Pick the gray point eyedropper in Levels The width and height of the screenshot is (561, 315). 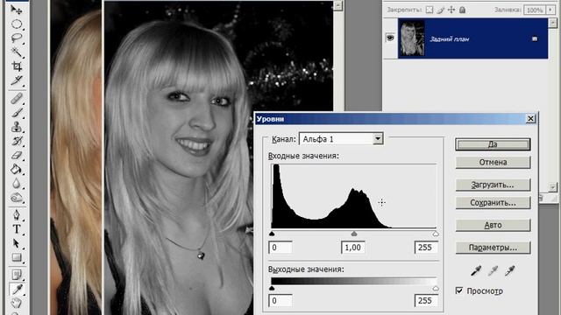[493, 271]
